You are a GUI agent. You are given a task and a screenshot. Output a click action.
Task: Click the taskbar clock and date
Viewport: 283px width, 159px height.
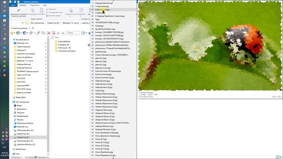(x=4, y=154)
